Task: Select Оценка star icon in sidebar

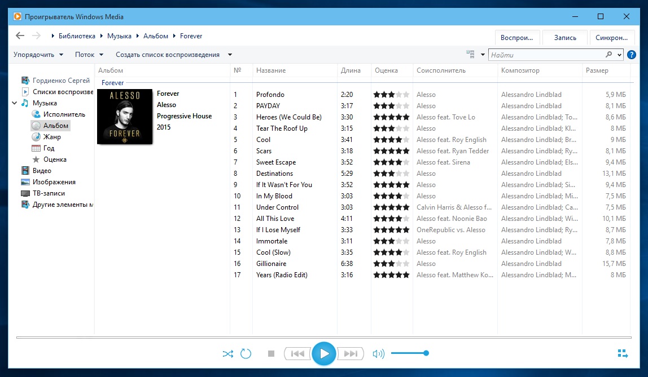Action: 36,159
